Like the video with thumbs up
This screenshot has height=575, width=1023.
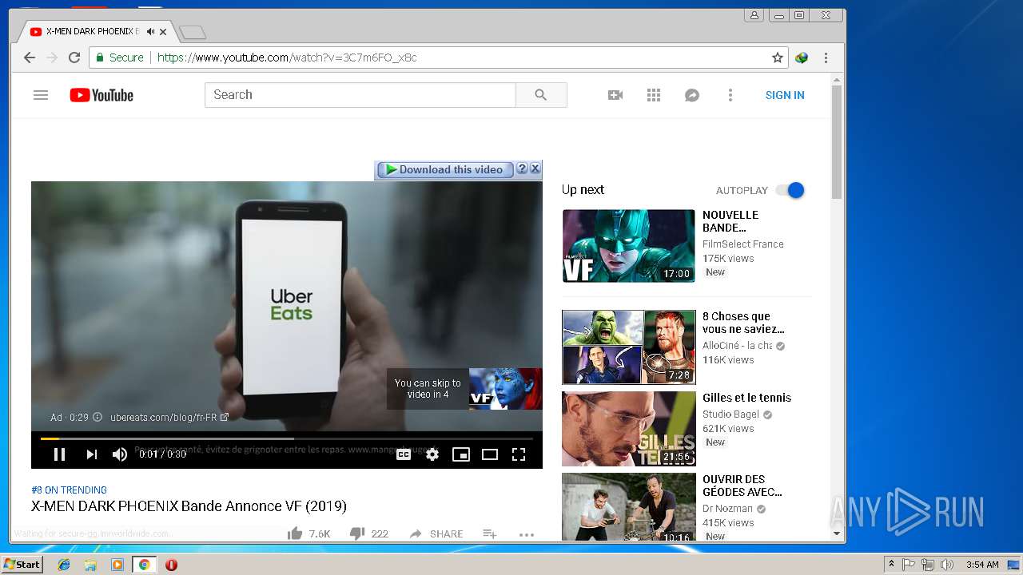pyautogui.click(x=295, y=533)
